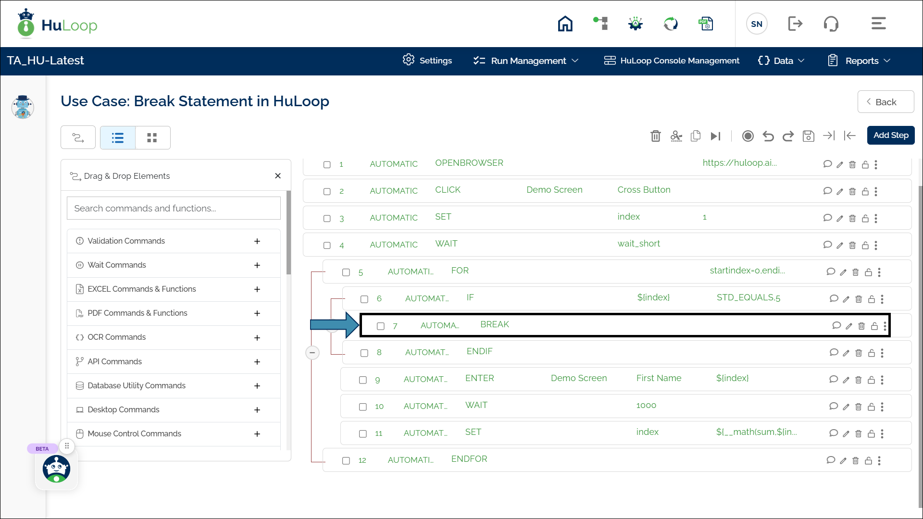This screenshot has width=923, height=519.
Task: Switch to grid view layout
Action: tap(152, 138)
